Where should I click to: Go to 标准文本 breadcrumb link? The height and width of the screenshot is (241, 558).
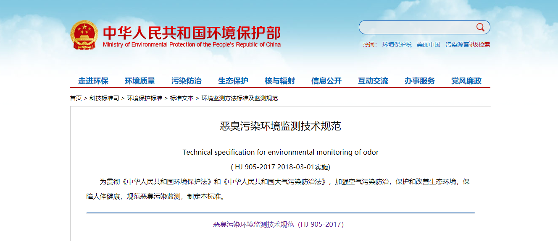point(182,98)
